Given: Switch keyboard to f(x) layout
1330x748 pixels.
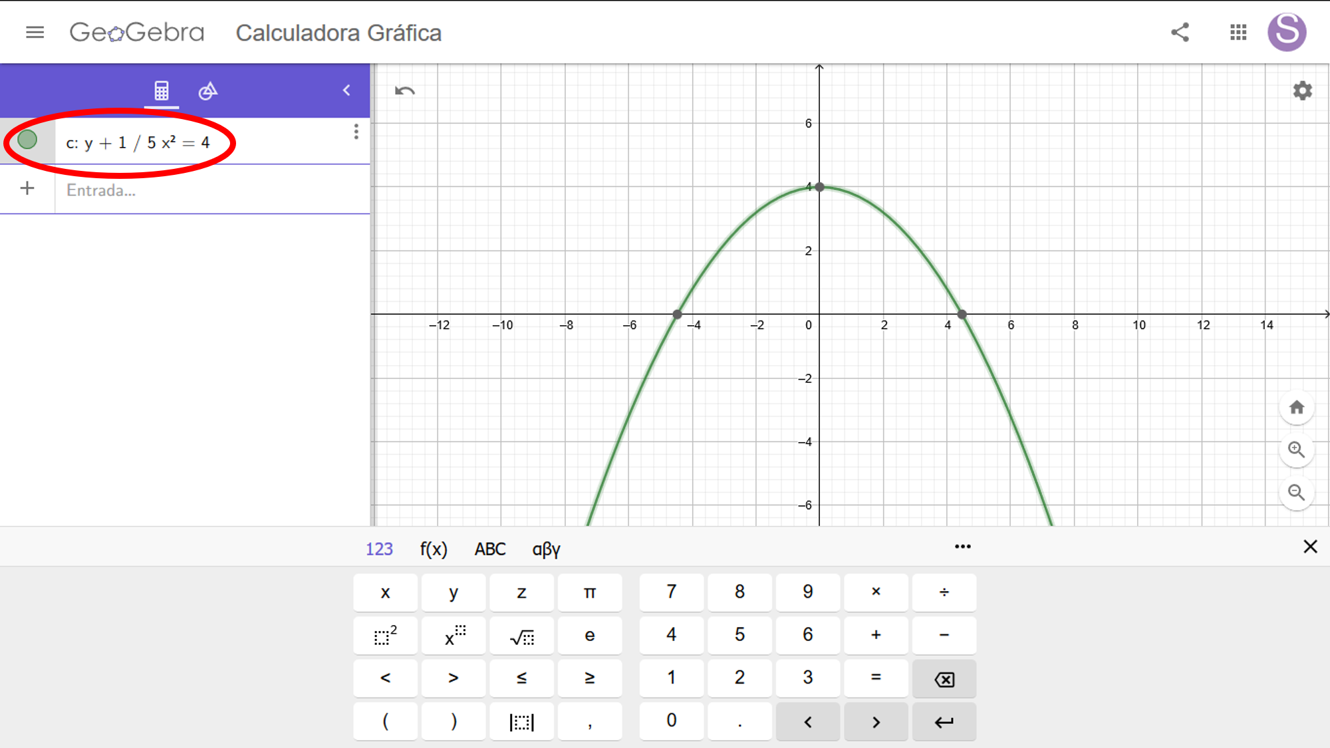Looking at the screenshot, I should 434,549.
